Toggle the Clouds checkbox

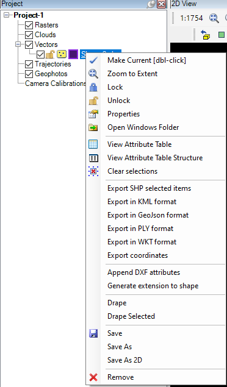click(x=29, y=35)
